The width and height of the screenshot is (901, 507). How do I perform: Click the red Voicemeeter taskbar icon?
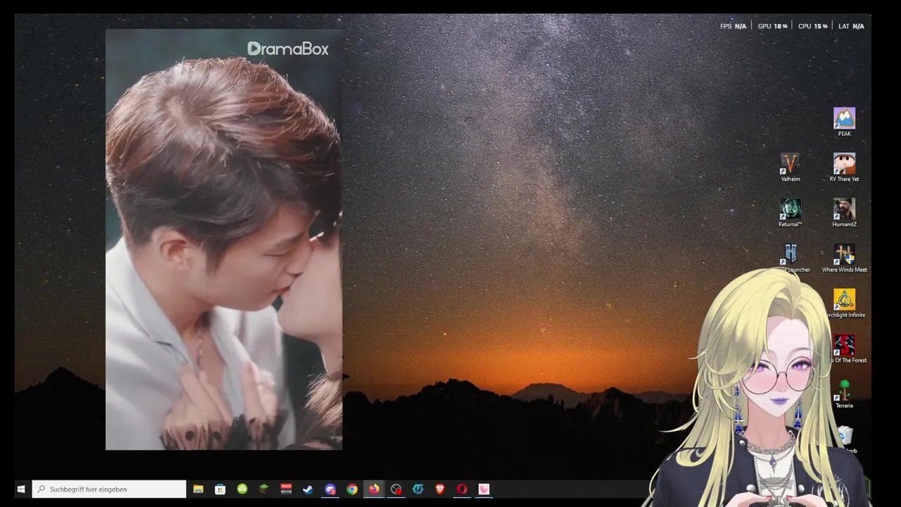click(286, 489)
